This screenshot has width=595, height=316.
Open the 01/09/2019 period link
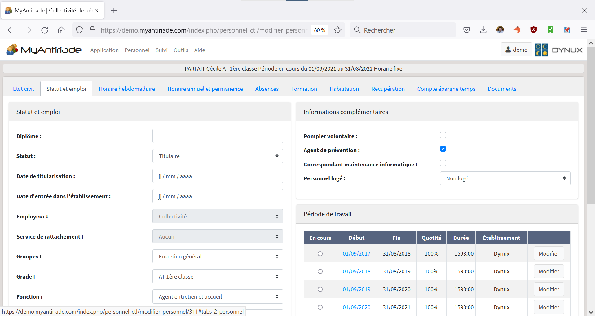(356, 289)
